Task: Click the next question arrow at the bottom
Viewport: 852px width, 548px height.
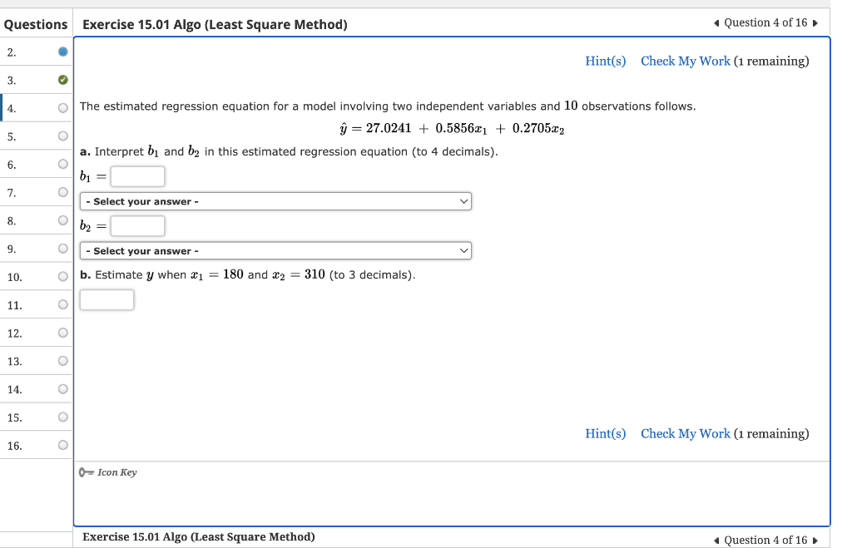Action: [x=815, y=540]
